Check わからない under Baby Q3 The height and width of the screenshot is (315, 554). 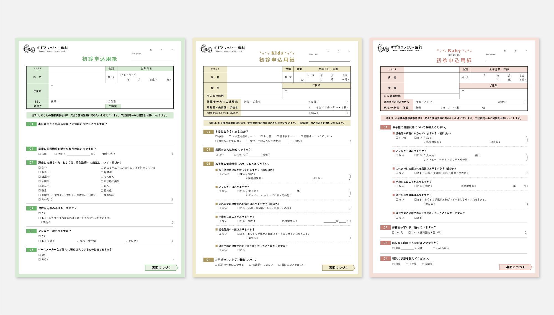click(x=434, y=248)
